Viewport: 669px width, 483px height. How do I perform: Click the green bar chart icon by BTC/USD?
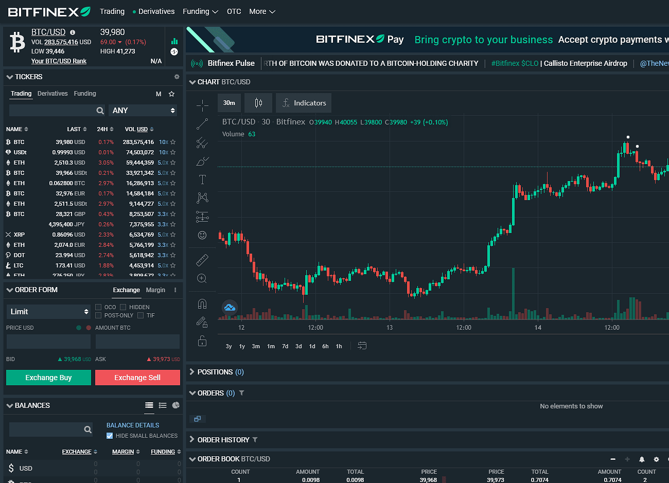174,41
